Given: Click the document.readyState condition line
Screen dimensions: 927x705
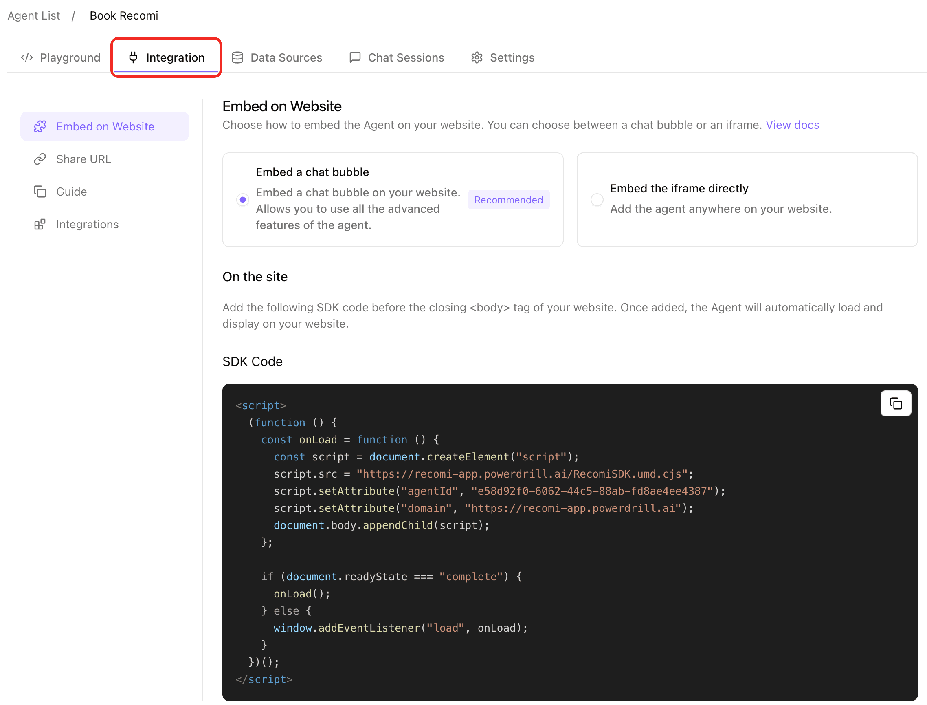Looking at the screenshot, I should (392, 577).
